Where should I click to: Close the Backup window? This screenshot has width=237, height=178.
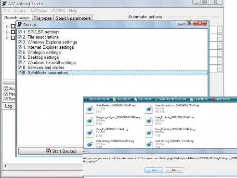point(199,23)
